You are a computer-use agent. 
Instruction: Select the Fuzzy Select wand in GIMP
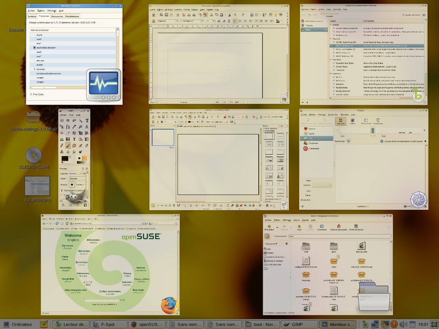coord(81,120)
